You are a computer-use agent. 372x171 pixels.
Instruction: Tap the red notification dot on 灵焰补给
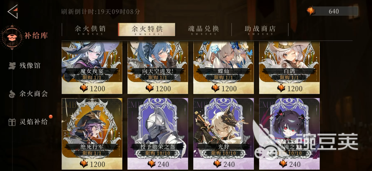coord(50,116)
